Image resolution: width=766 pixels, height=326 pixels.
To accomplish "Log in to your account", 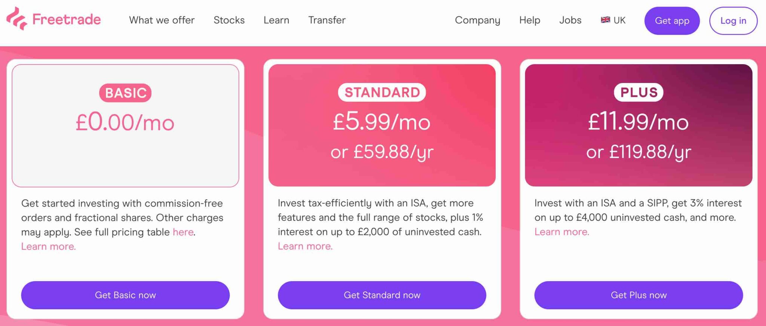I will 733,21.
